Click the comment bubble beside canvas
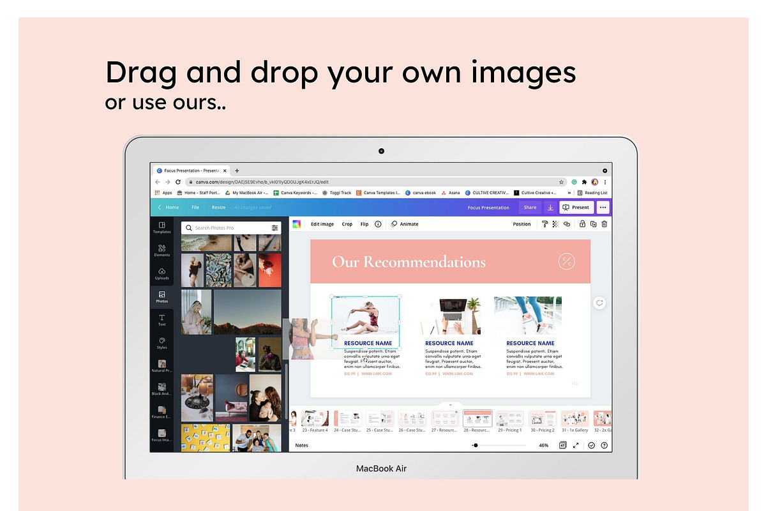 point(599,303)
